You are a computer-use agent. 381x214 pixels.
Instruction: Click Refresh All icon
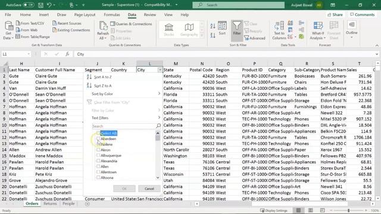tap(103, 30)
